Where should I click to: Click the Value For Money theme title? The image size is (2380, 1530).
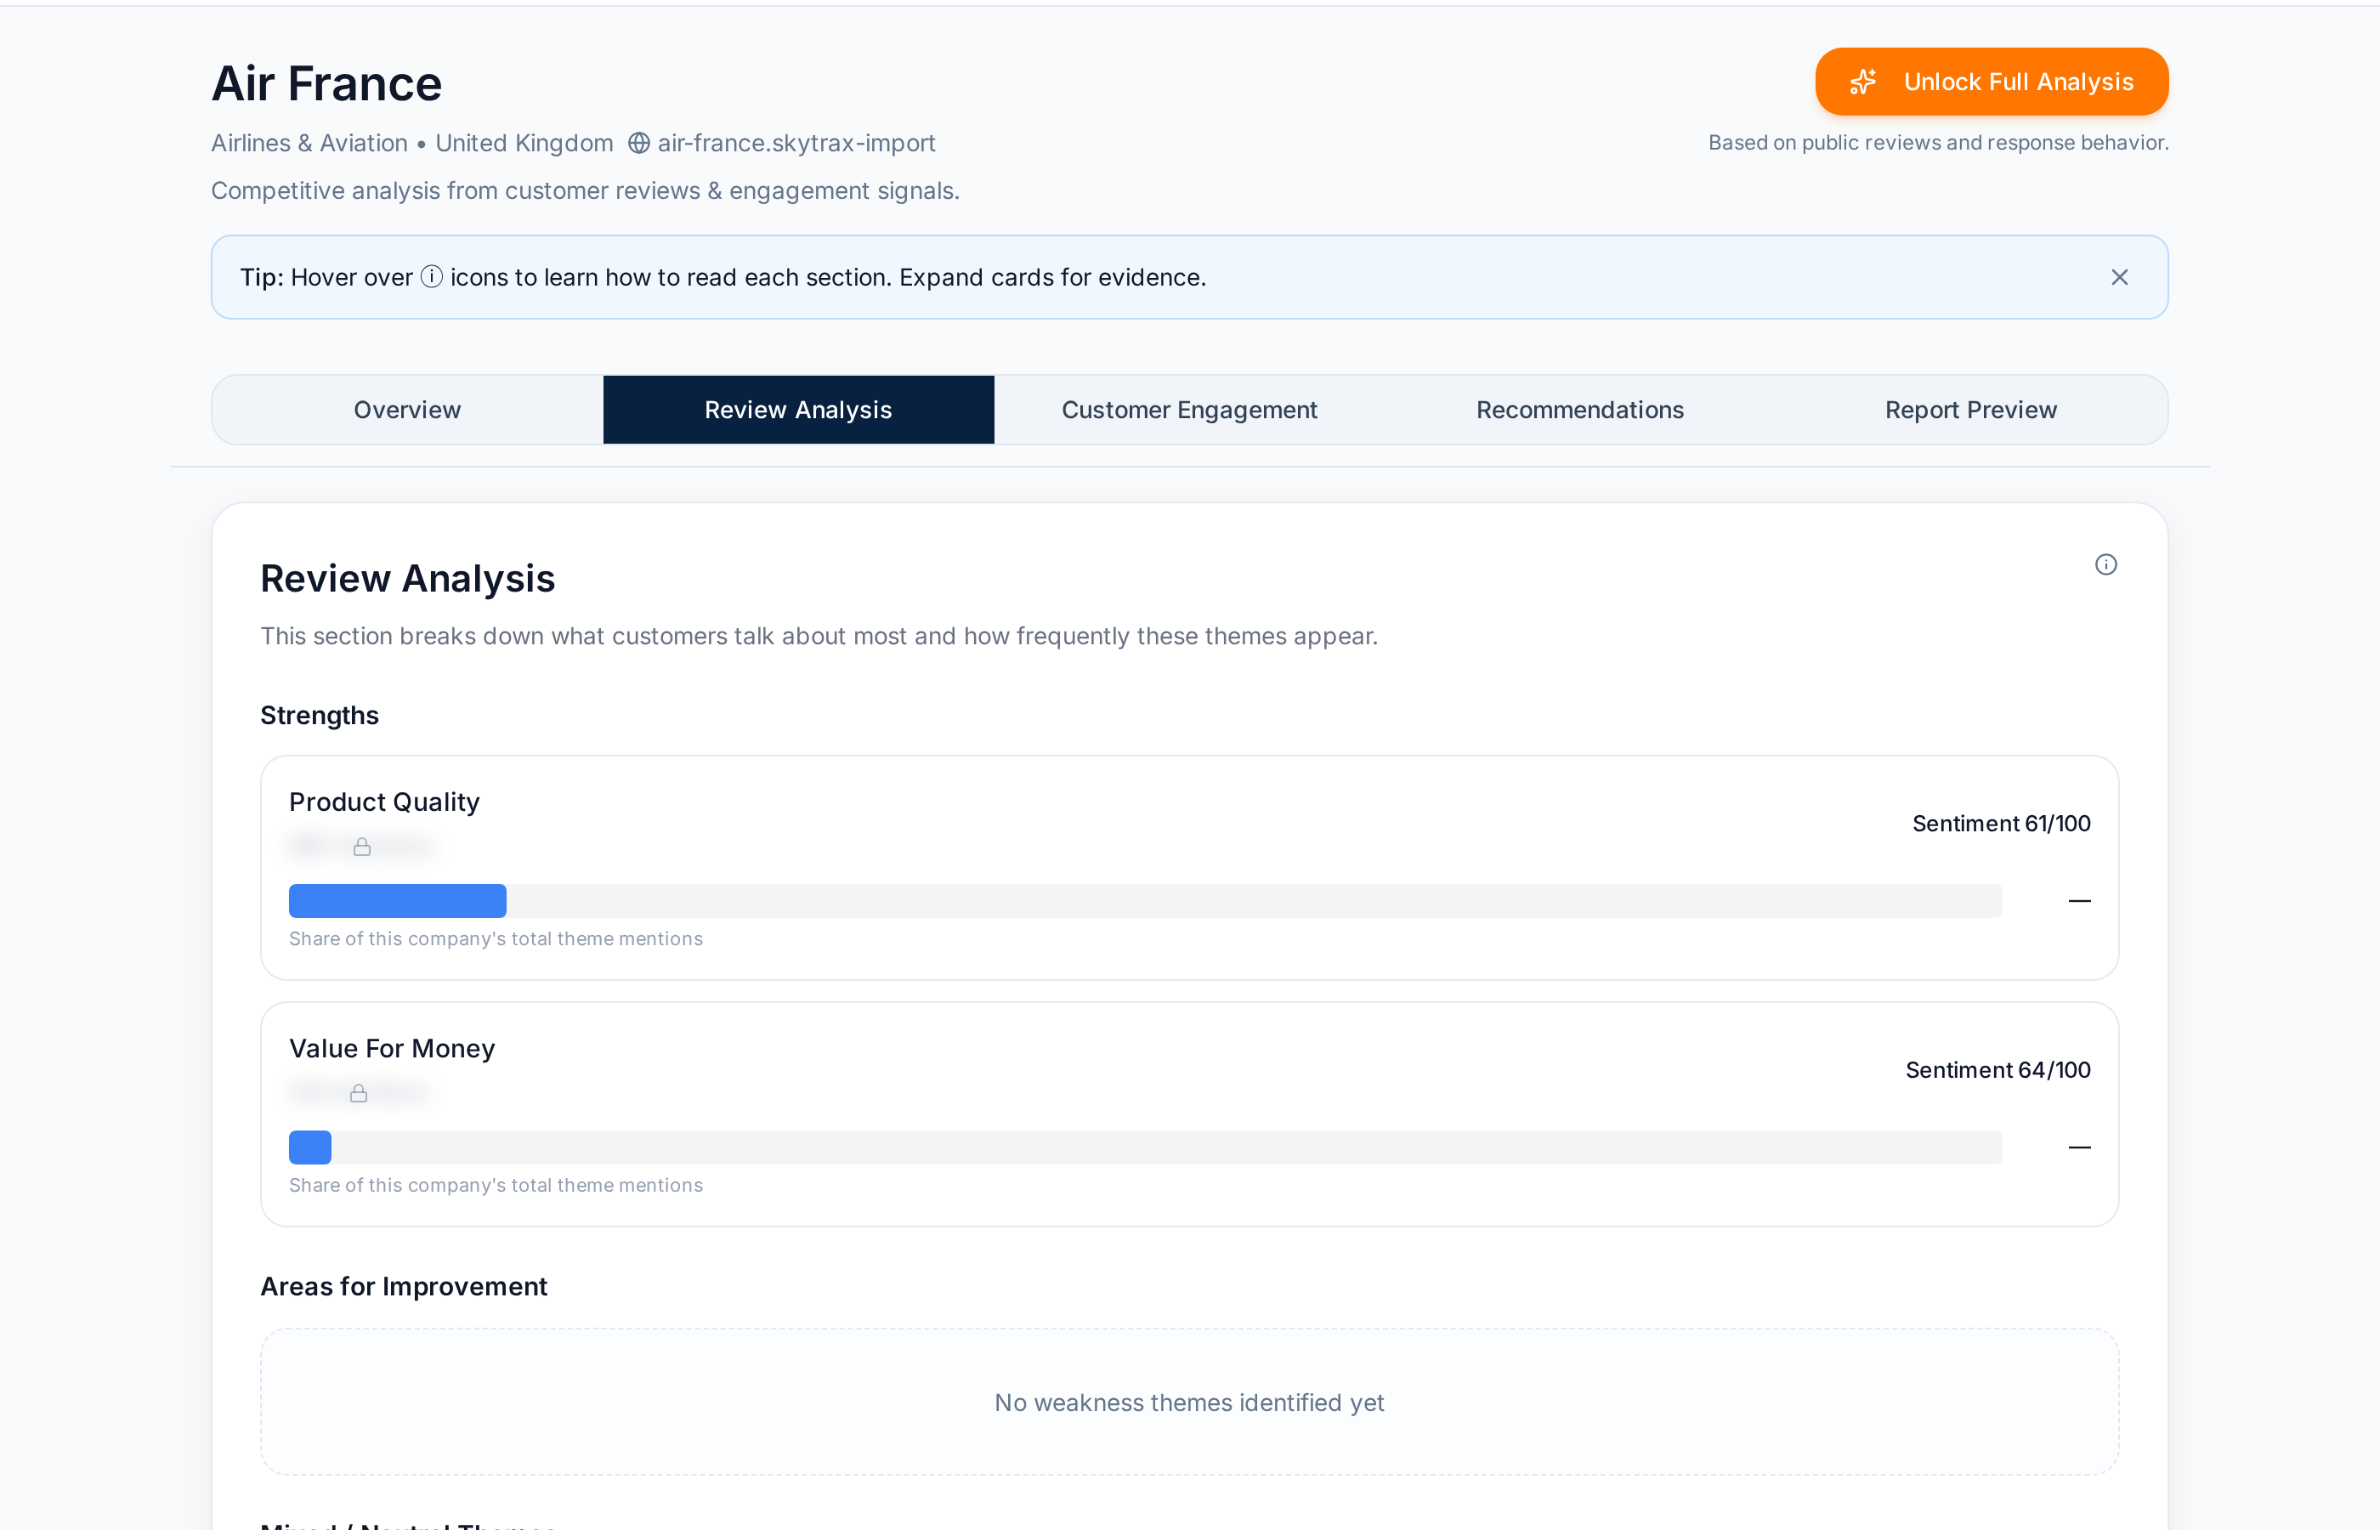pos(391,1048)
